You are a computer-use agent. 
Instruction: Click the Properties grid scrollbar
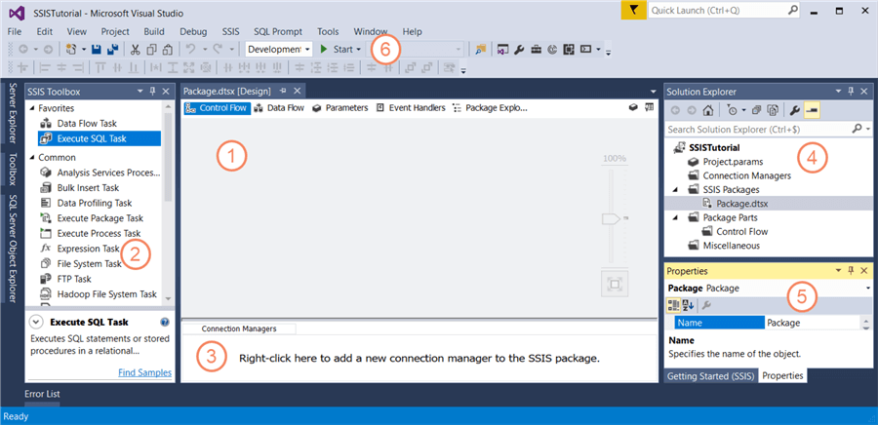pyautogui.click(x=867, y=323)
